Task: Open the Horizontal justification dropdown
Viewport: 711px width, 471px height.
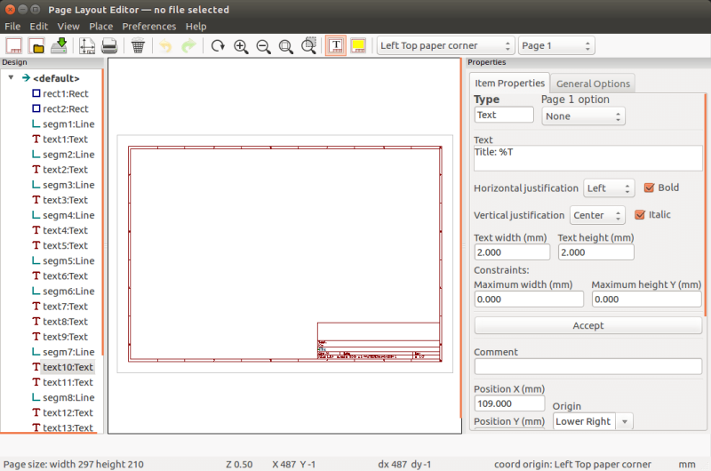Action: coord(609,188)
